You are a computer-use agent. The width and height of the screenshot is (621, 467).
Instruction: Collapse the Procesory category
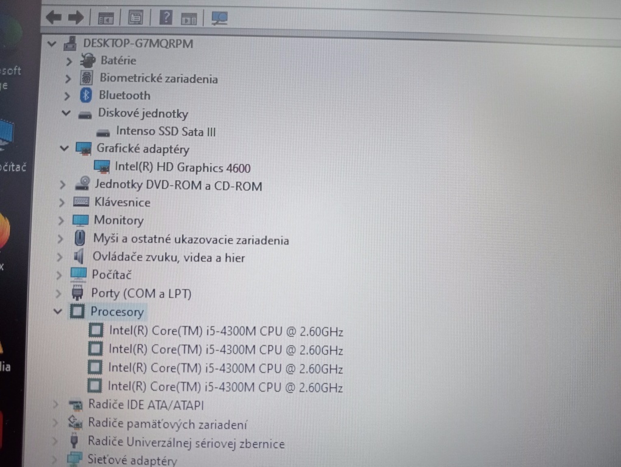[x=57, y=311]
